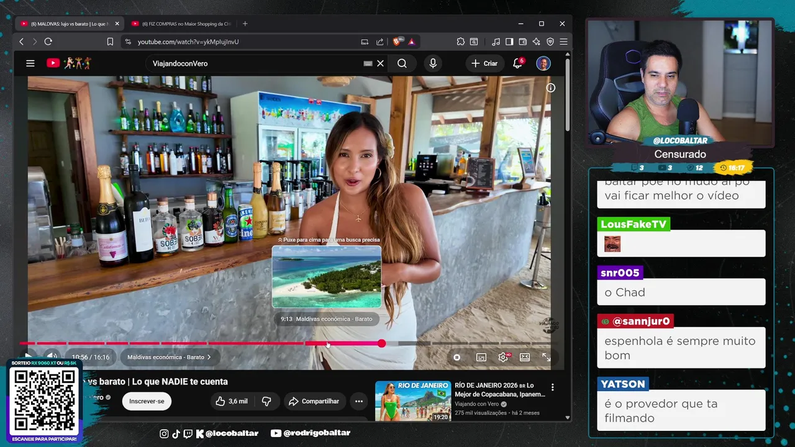
Task: Start voice search with the microphone
Action: pos(433,63)
